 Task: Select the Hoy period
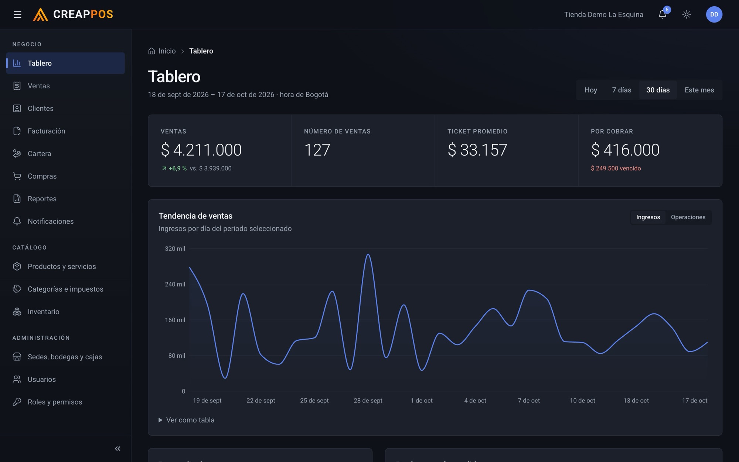click(x=590, y=90)
